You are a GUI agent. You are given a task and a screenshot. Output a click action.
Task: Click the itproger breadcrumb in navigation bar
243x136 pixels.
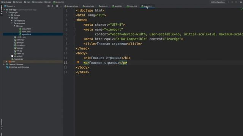click(18, 2)
